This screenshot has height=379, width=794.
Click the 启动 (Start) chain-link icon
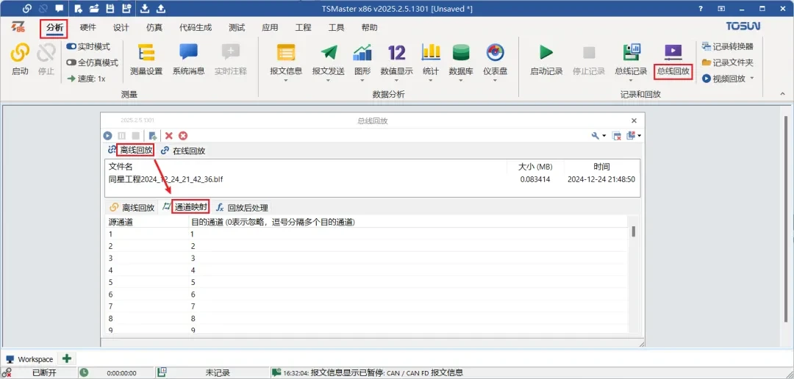(20, 54)
